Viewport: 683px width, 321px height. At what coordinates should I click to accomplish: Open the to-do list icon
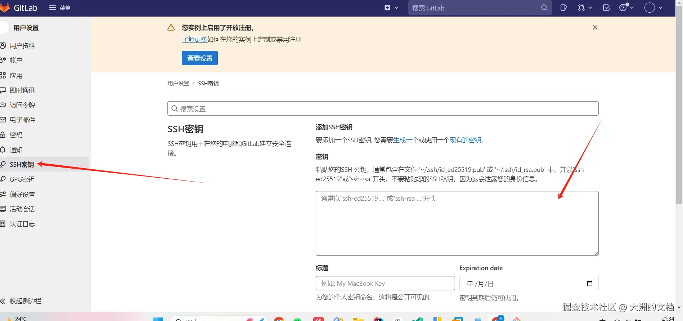(x=606, y=8)
